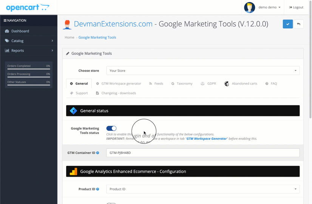Open the Product ID dropdown

coord(203,189)
